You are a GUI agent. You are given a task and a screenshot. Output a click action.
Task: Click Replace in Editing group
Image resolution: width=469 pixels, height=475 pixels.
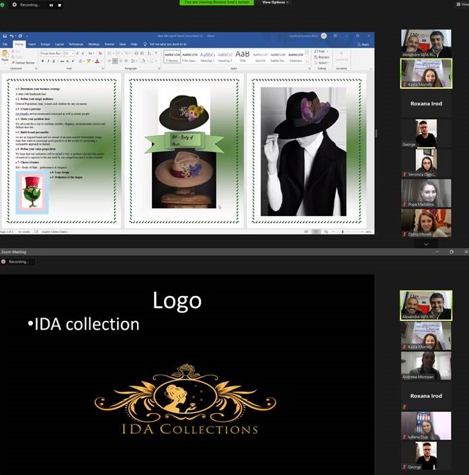pos(322,57)
